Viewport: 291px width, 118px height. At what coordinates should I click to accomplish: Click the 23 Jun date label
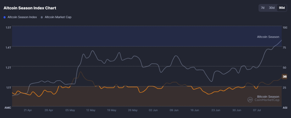tap(216, 110)
